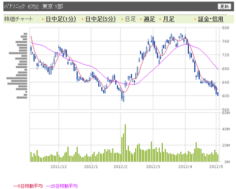Click the tallest green volume bar in February
The width and height of the screenshot is (236, 189).
point(125,143)
